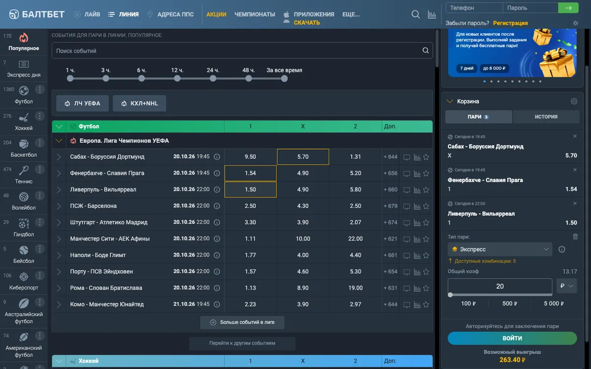Collapse the Европа. Лига Чемпионов УЕФА league
This screenshot has width=591, height=369.
coord(59,141)
